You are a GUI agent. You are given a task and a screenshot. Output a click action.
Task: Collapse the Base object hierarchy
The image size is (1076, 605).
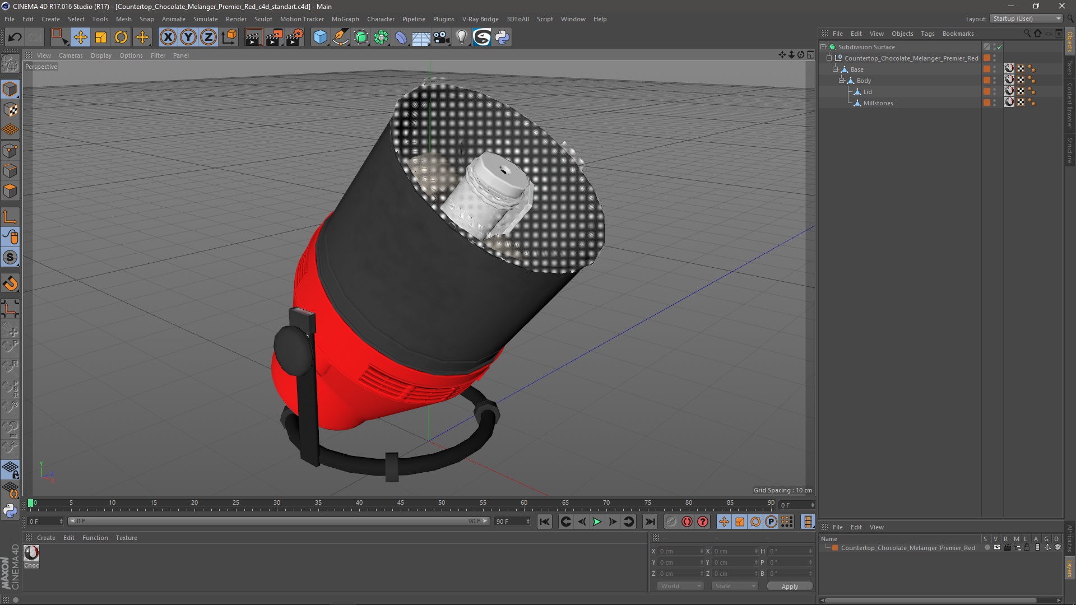tap(836, 69)
